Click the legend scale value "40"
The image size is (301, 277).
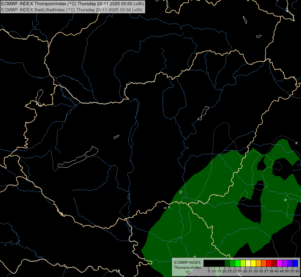point(277,271)
